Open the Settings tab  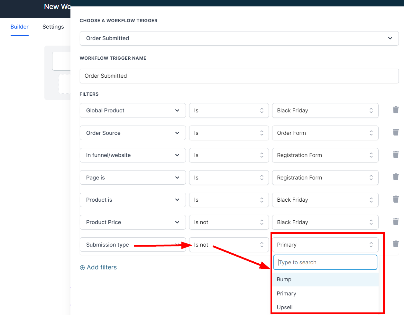(x=53, y=27)
